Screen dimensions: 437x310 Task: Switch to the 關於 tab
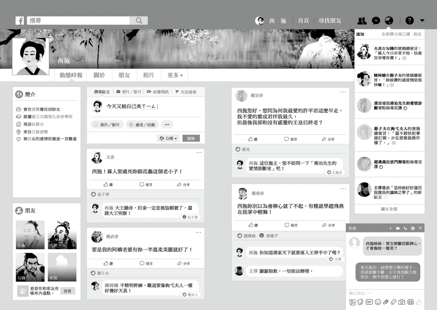(99, 75)
